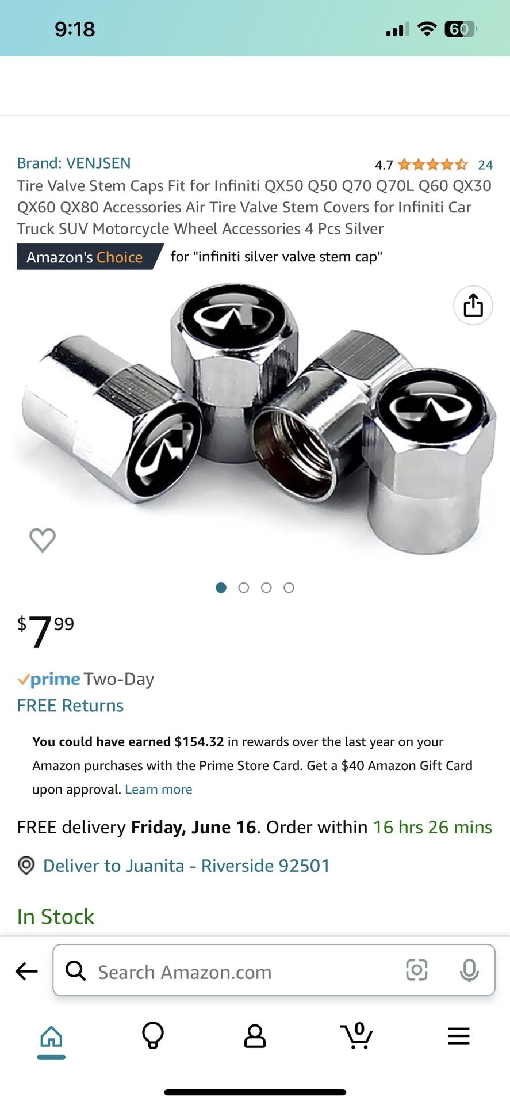The image size is (510, 1105).
Task: View the shopping cart icon
Action: click(x=356, y=1035)
